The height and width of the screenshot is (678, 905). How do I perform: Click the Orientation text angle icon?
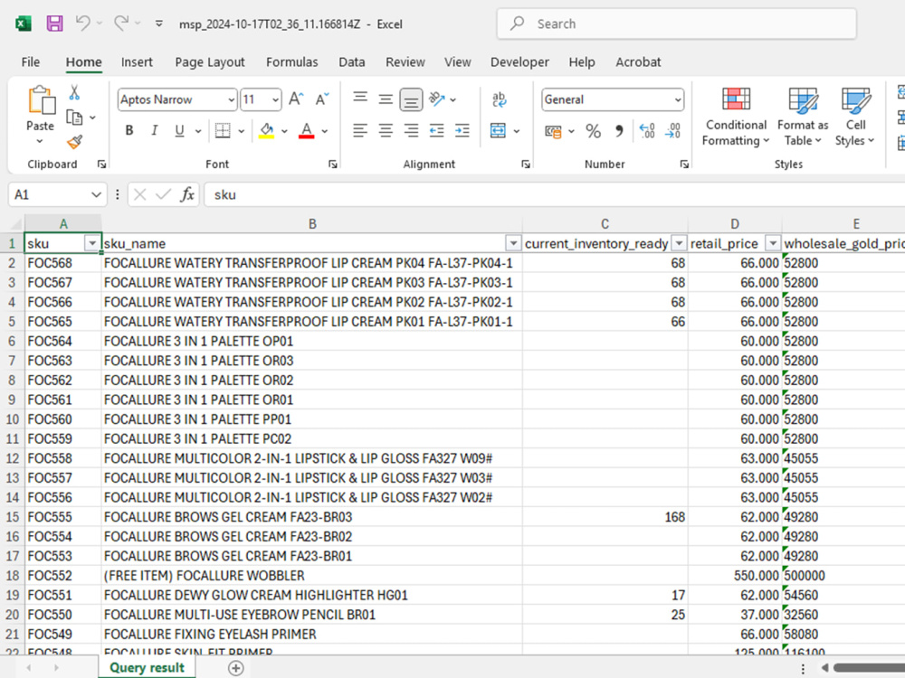(x=437, y=99)
